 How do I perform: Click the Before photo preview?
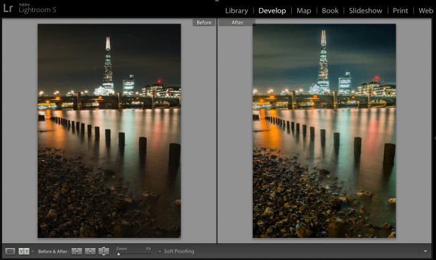click(x=109, y=131)
